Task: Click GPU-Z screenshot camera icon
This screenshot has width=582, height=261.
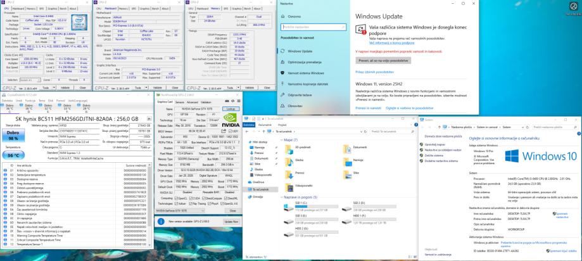Action: pyautogui.click(x=227, y=101)
